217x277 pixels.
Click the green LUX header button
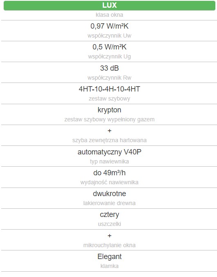coord(109,5)
